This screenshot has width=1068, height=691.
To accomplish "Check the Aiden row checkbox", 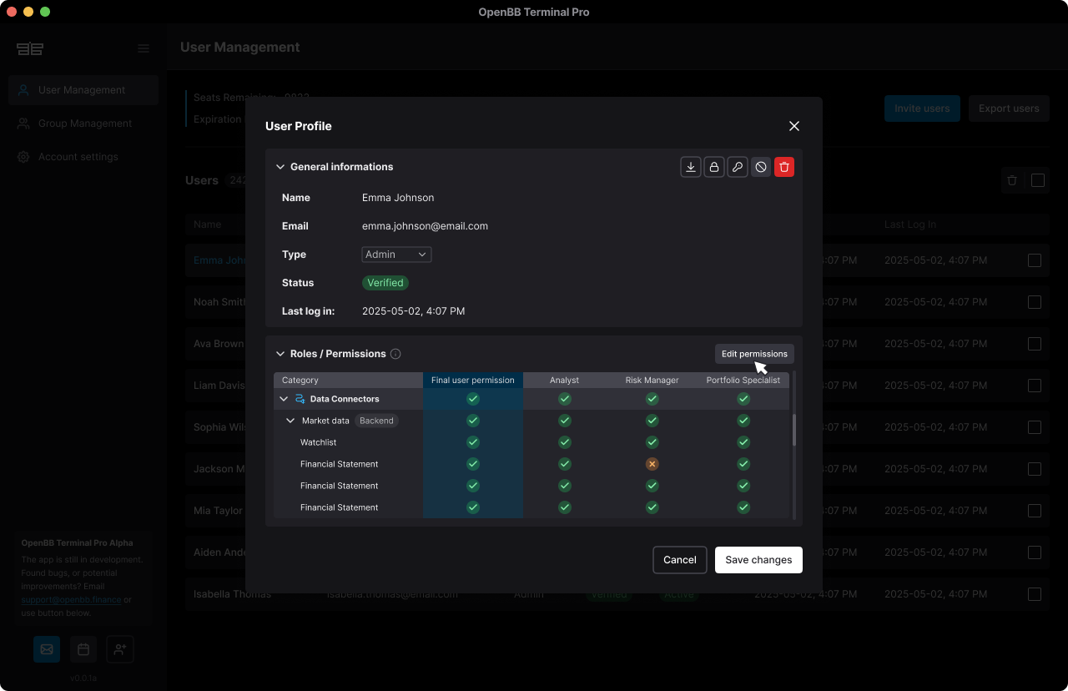I will 1035,552.
